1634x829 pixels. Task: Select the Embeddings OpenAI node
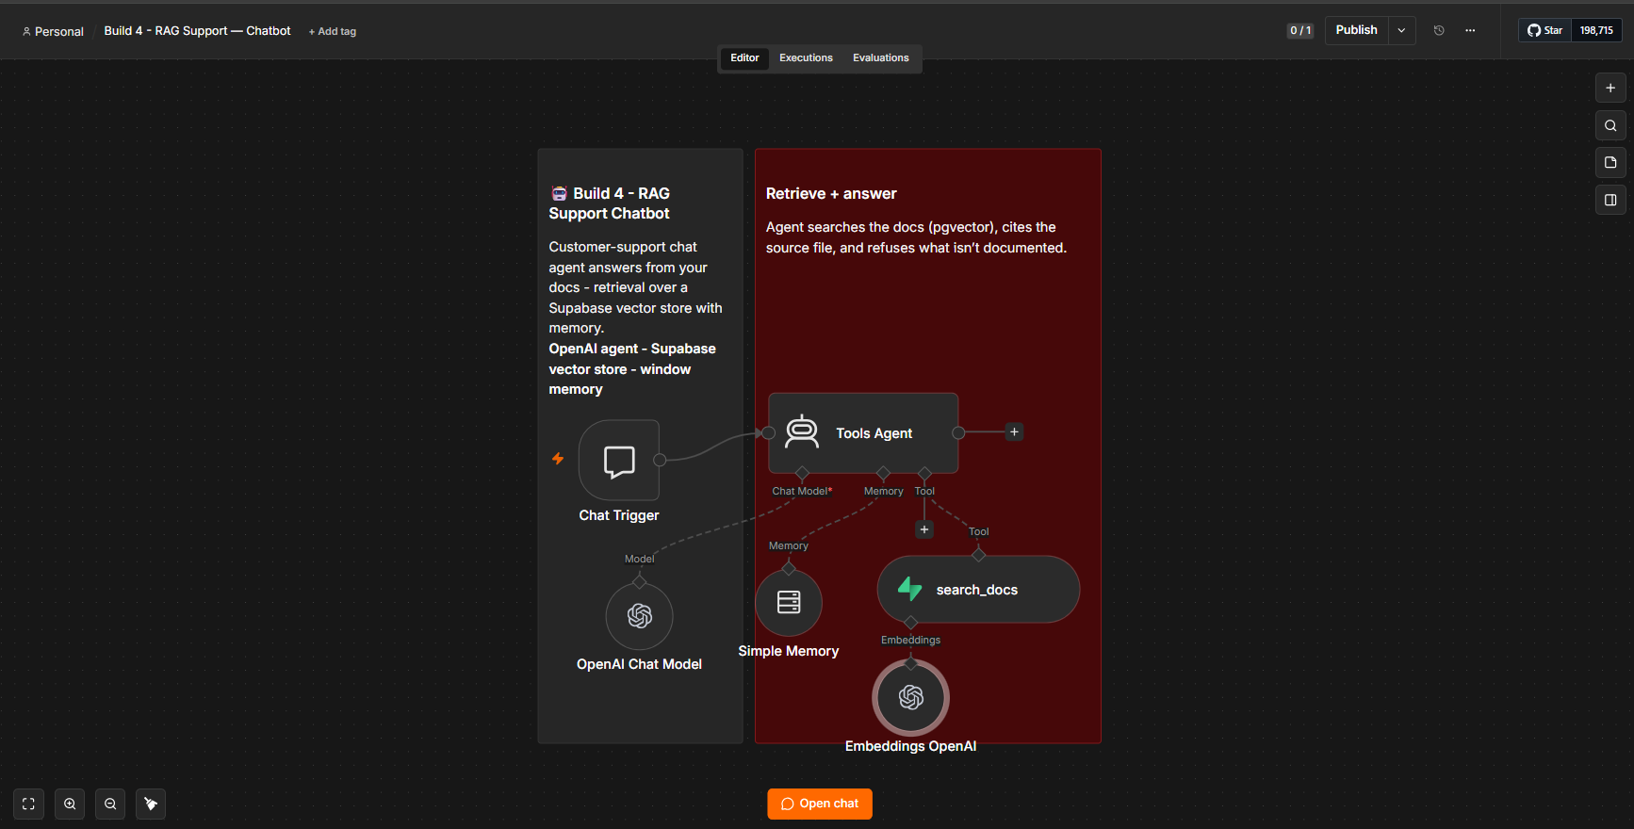pos(911,697)
